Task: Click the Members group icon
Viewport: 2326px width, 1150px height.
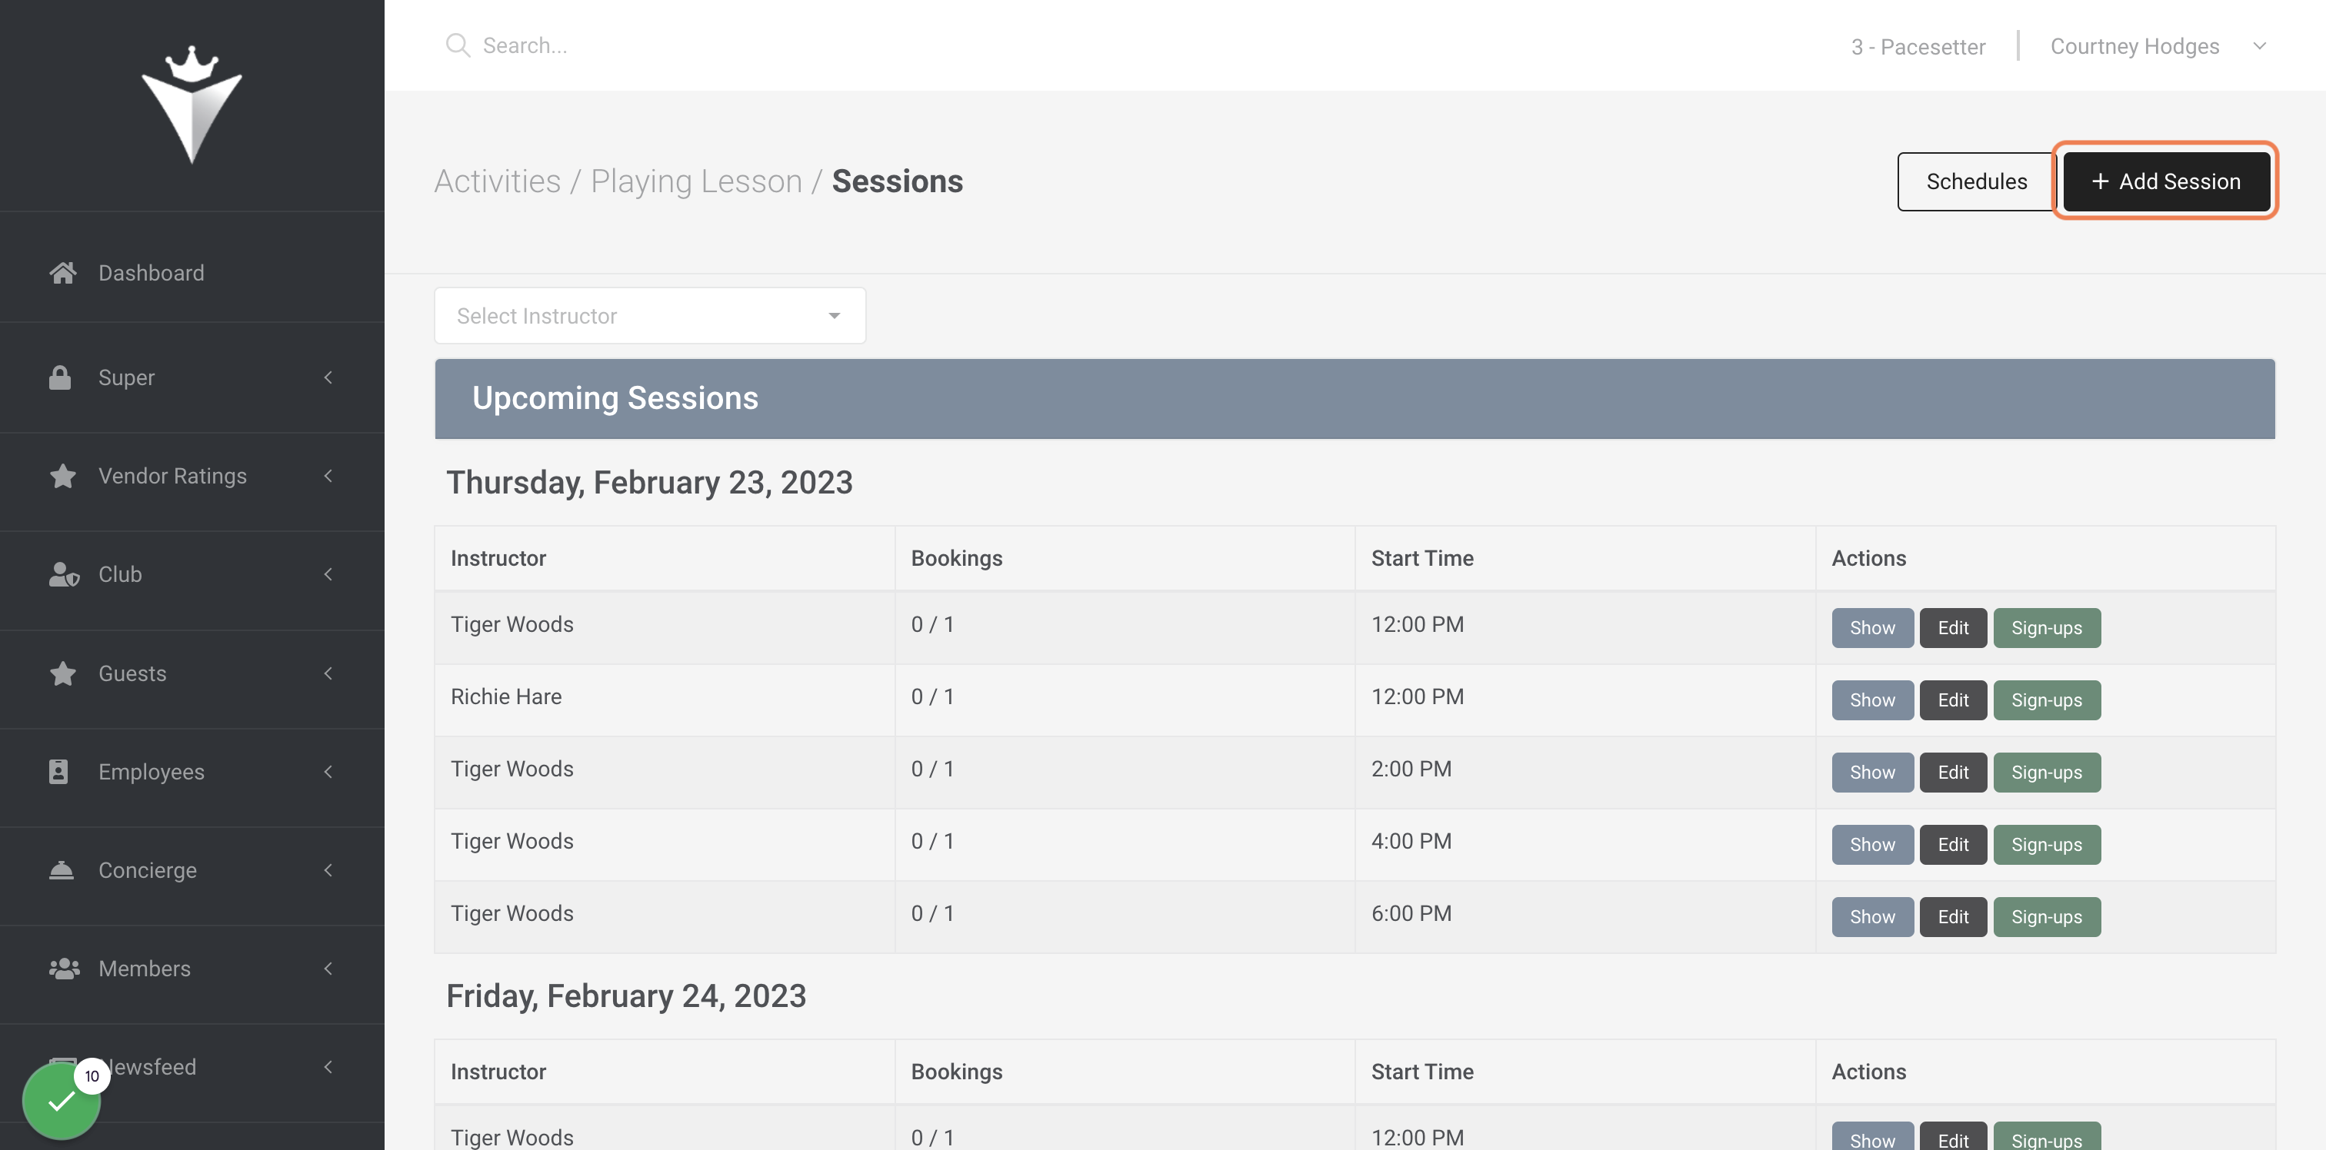Action: pyautogui.click(x=64, y=969)
